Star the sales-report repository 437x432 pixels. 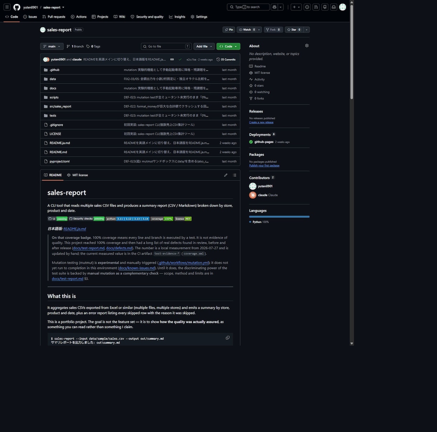(294, 30)
